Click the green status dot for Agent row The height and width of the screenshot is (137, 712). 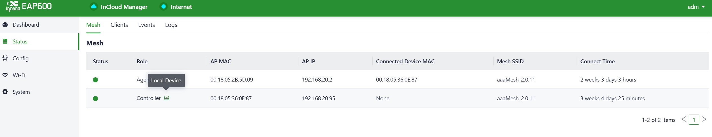[95, 80]
